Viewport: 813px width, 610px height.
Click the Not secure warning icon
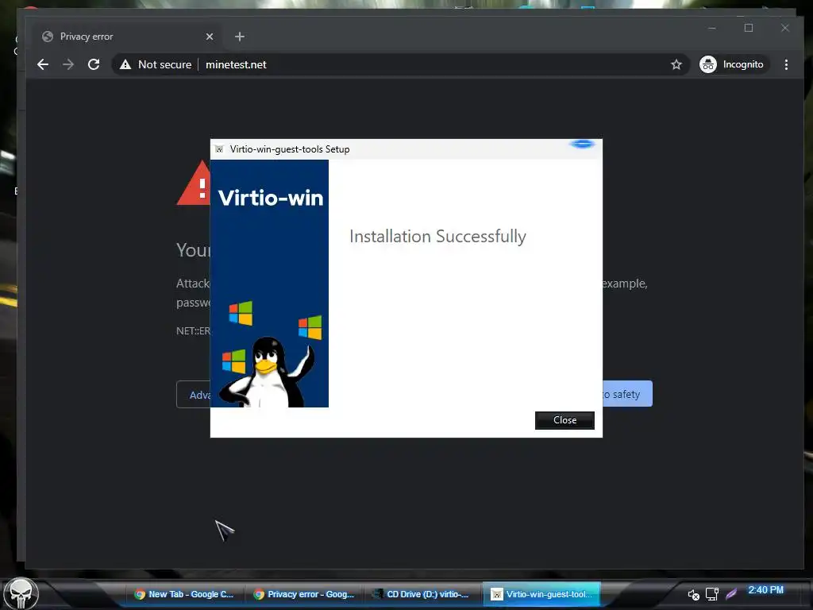tap(125, 64)
